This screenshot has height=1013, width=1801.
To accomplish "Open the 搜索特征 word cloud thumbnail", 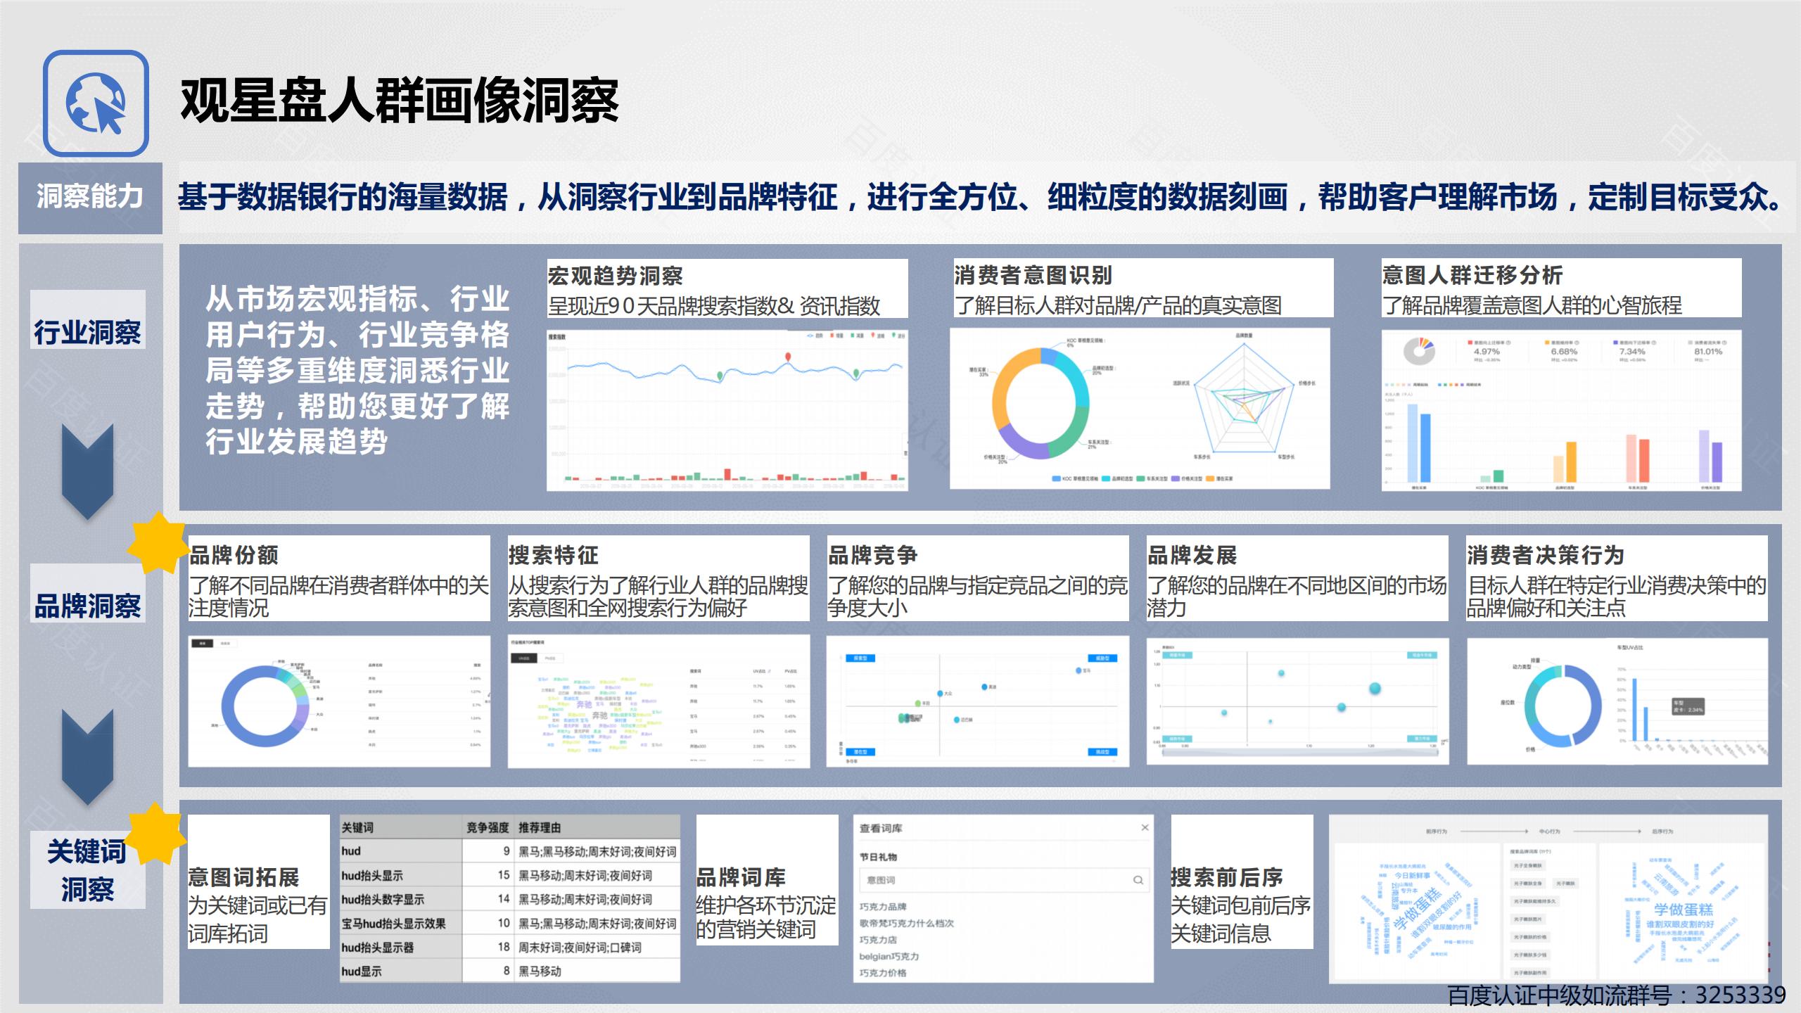I will tap(658, 701).
